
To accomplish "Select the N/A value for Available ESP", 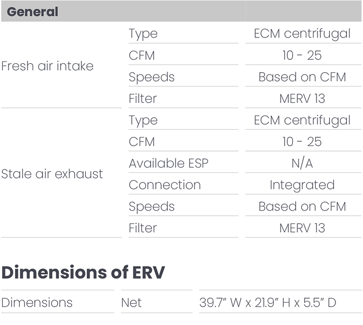I will (x=302, y=163).
